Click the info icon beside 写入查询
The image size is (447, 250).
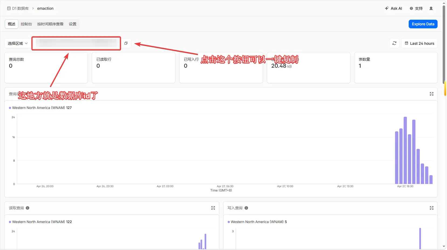click(246, 208)
